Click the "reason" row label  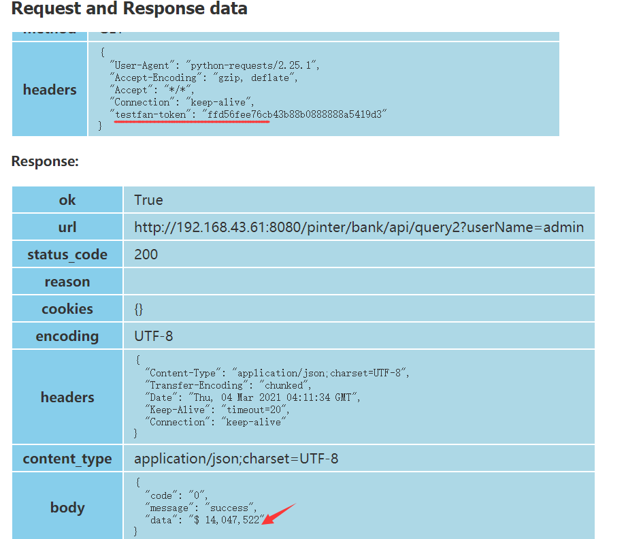pos(67,282)
